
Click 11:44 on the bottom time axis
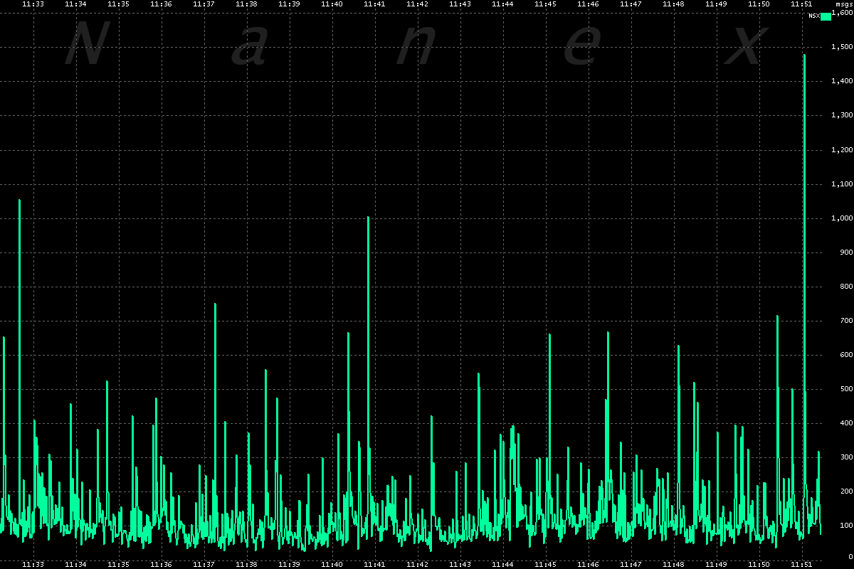502,564
